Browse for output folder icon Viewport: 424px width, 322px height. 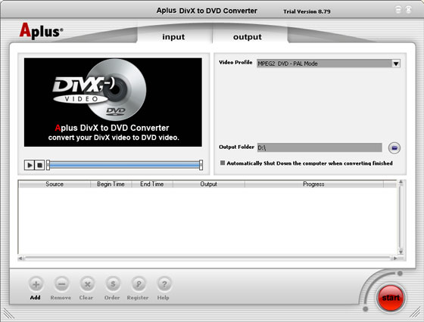tap(394, 147)
